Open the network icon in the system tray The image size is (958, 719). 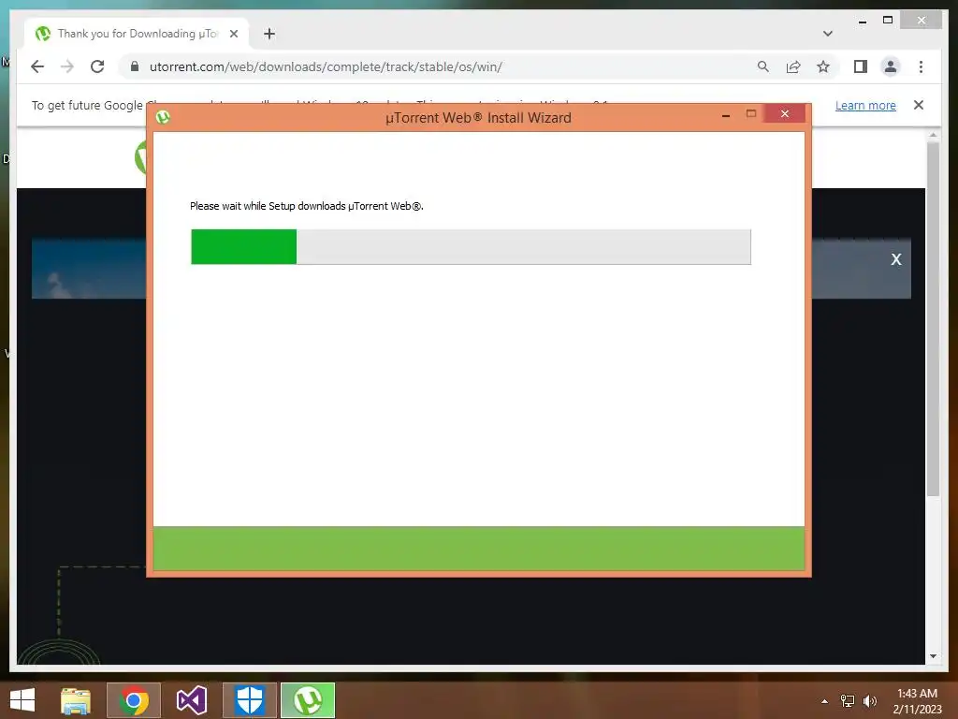tap(848, 701)
